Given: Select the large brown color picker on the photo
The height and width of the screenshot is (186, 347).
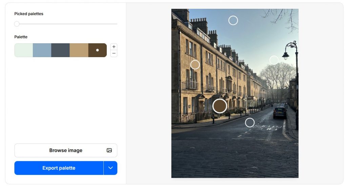Looking at the screenshot, I should [220, 106].
